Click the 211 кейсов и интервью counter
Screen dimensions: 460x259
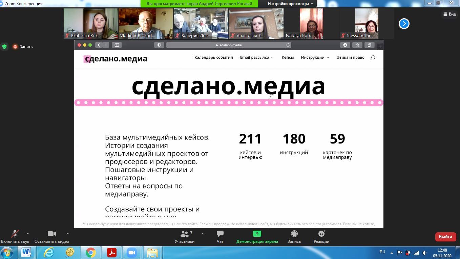coord(250,146)
